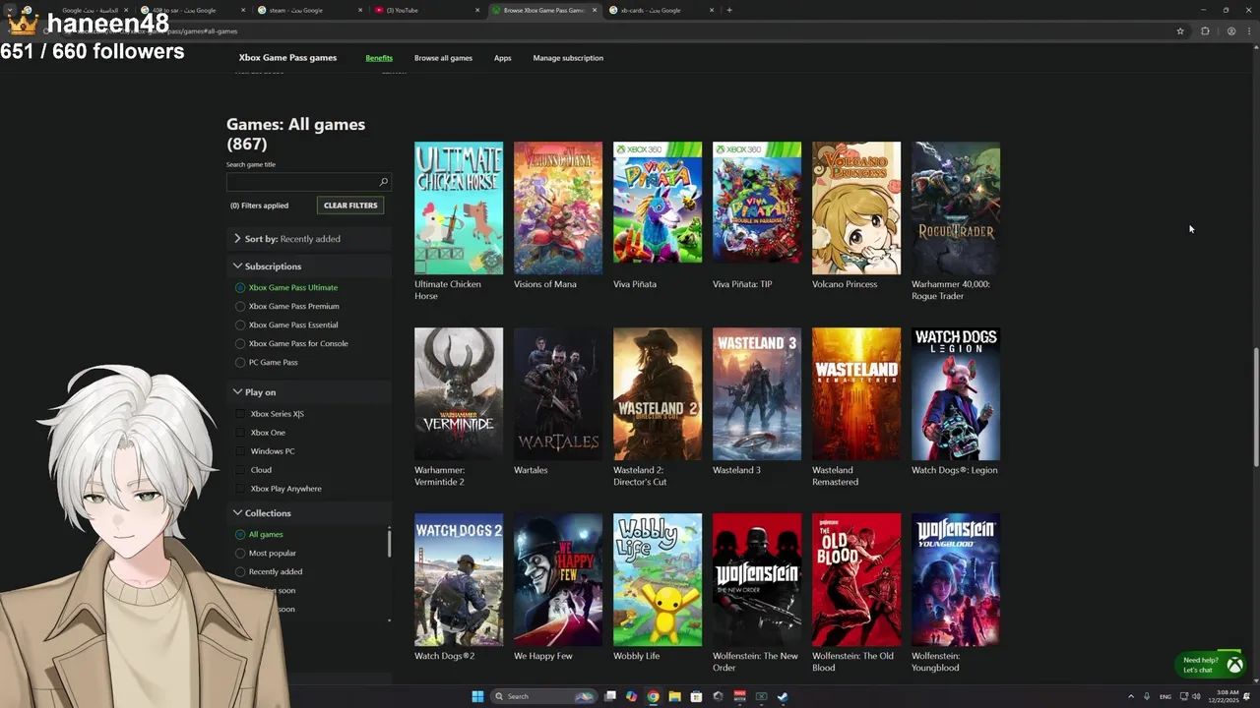Bookmark this page with the star icon

1180,31
